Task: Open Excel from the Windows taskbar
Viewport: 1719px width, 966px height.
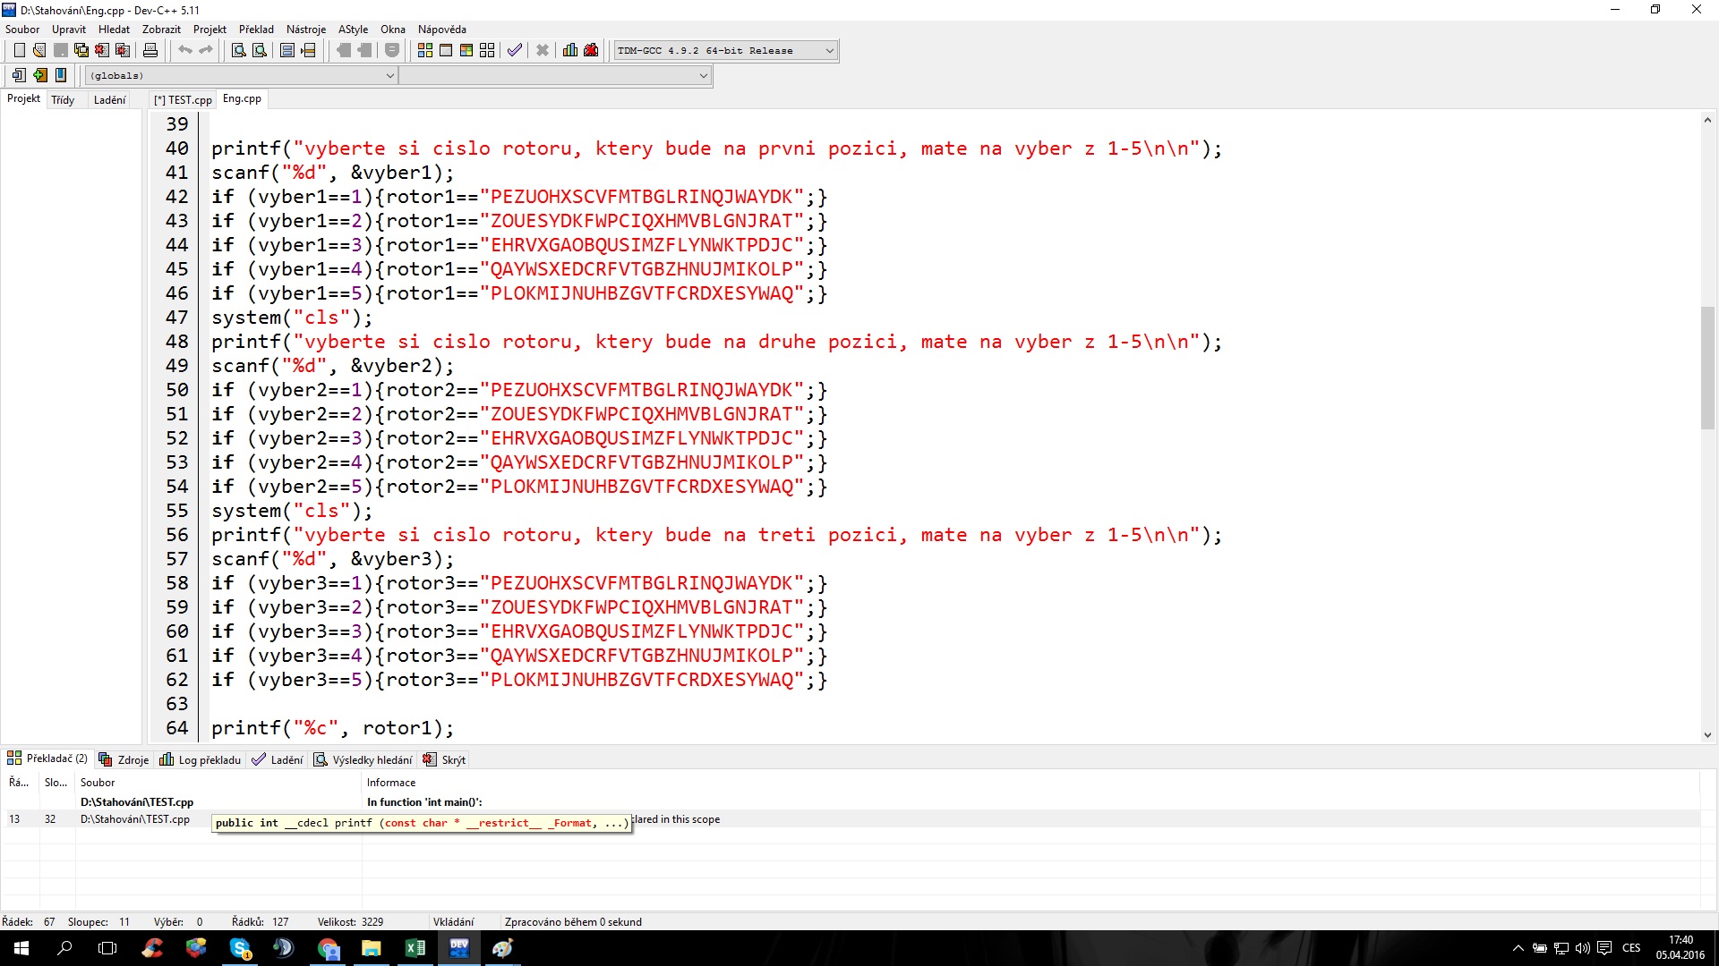Action: pyautogui.click(x=415, y=948)
